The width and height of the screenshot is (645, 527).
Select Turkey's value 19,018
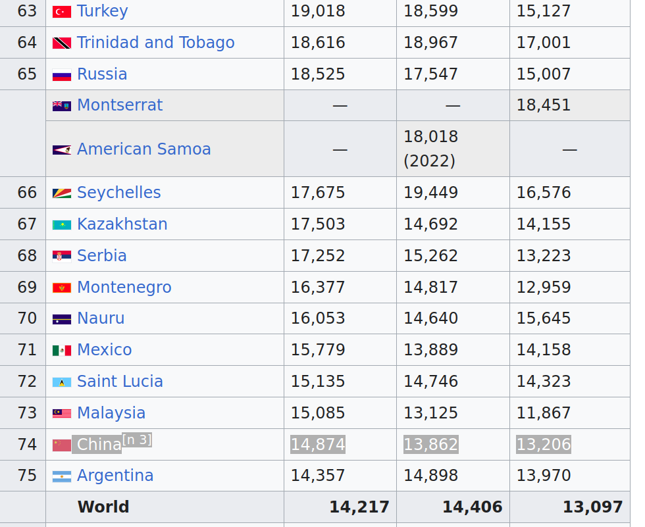(x=318, y=11)
